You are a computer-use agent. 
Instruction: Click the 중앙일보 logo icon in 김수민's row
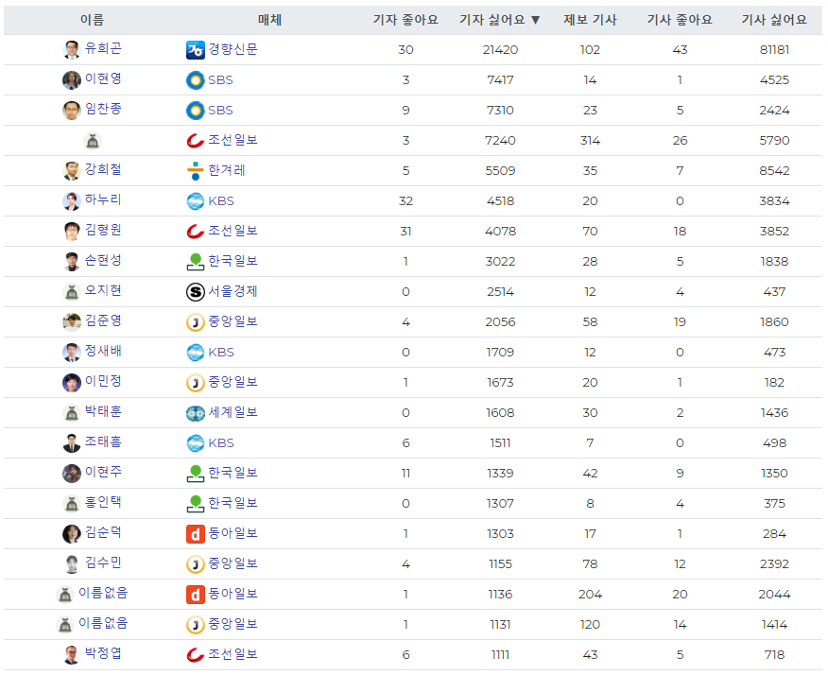point(196,564)
